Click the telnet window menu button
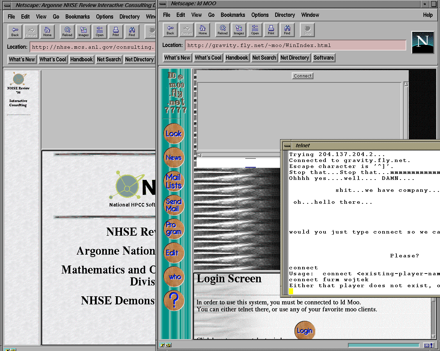 (287, 146)
